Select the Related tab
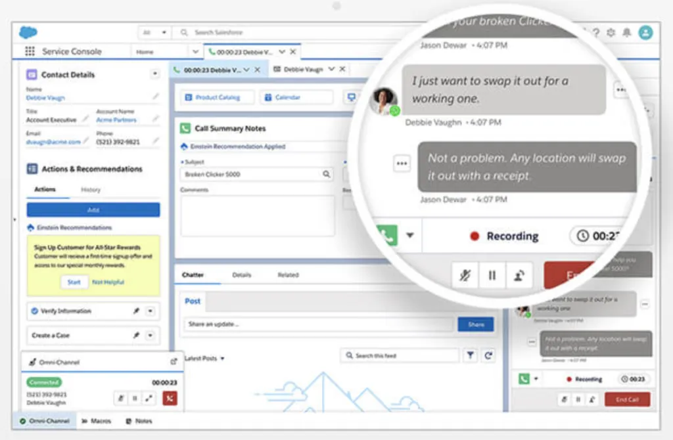 (288, 275)
